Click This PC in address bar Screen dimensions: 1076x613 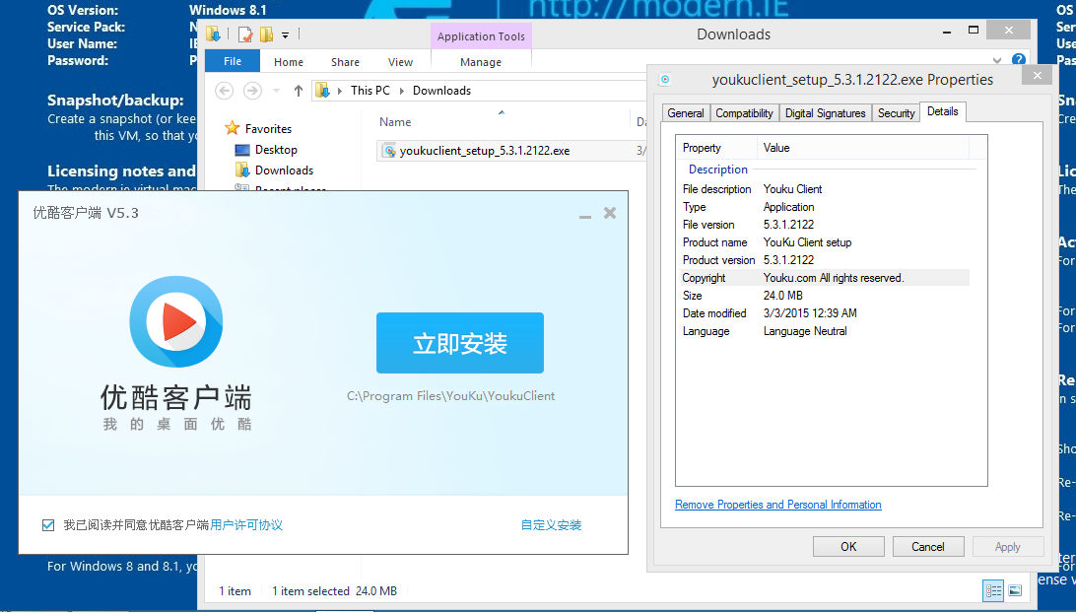pyautogui.click(x=370, y=91)
